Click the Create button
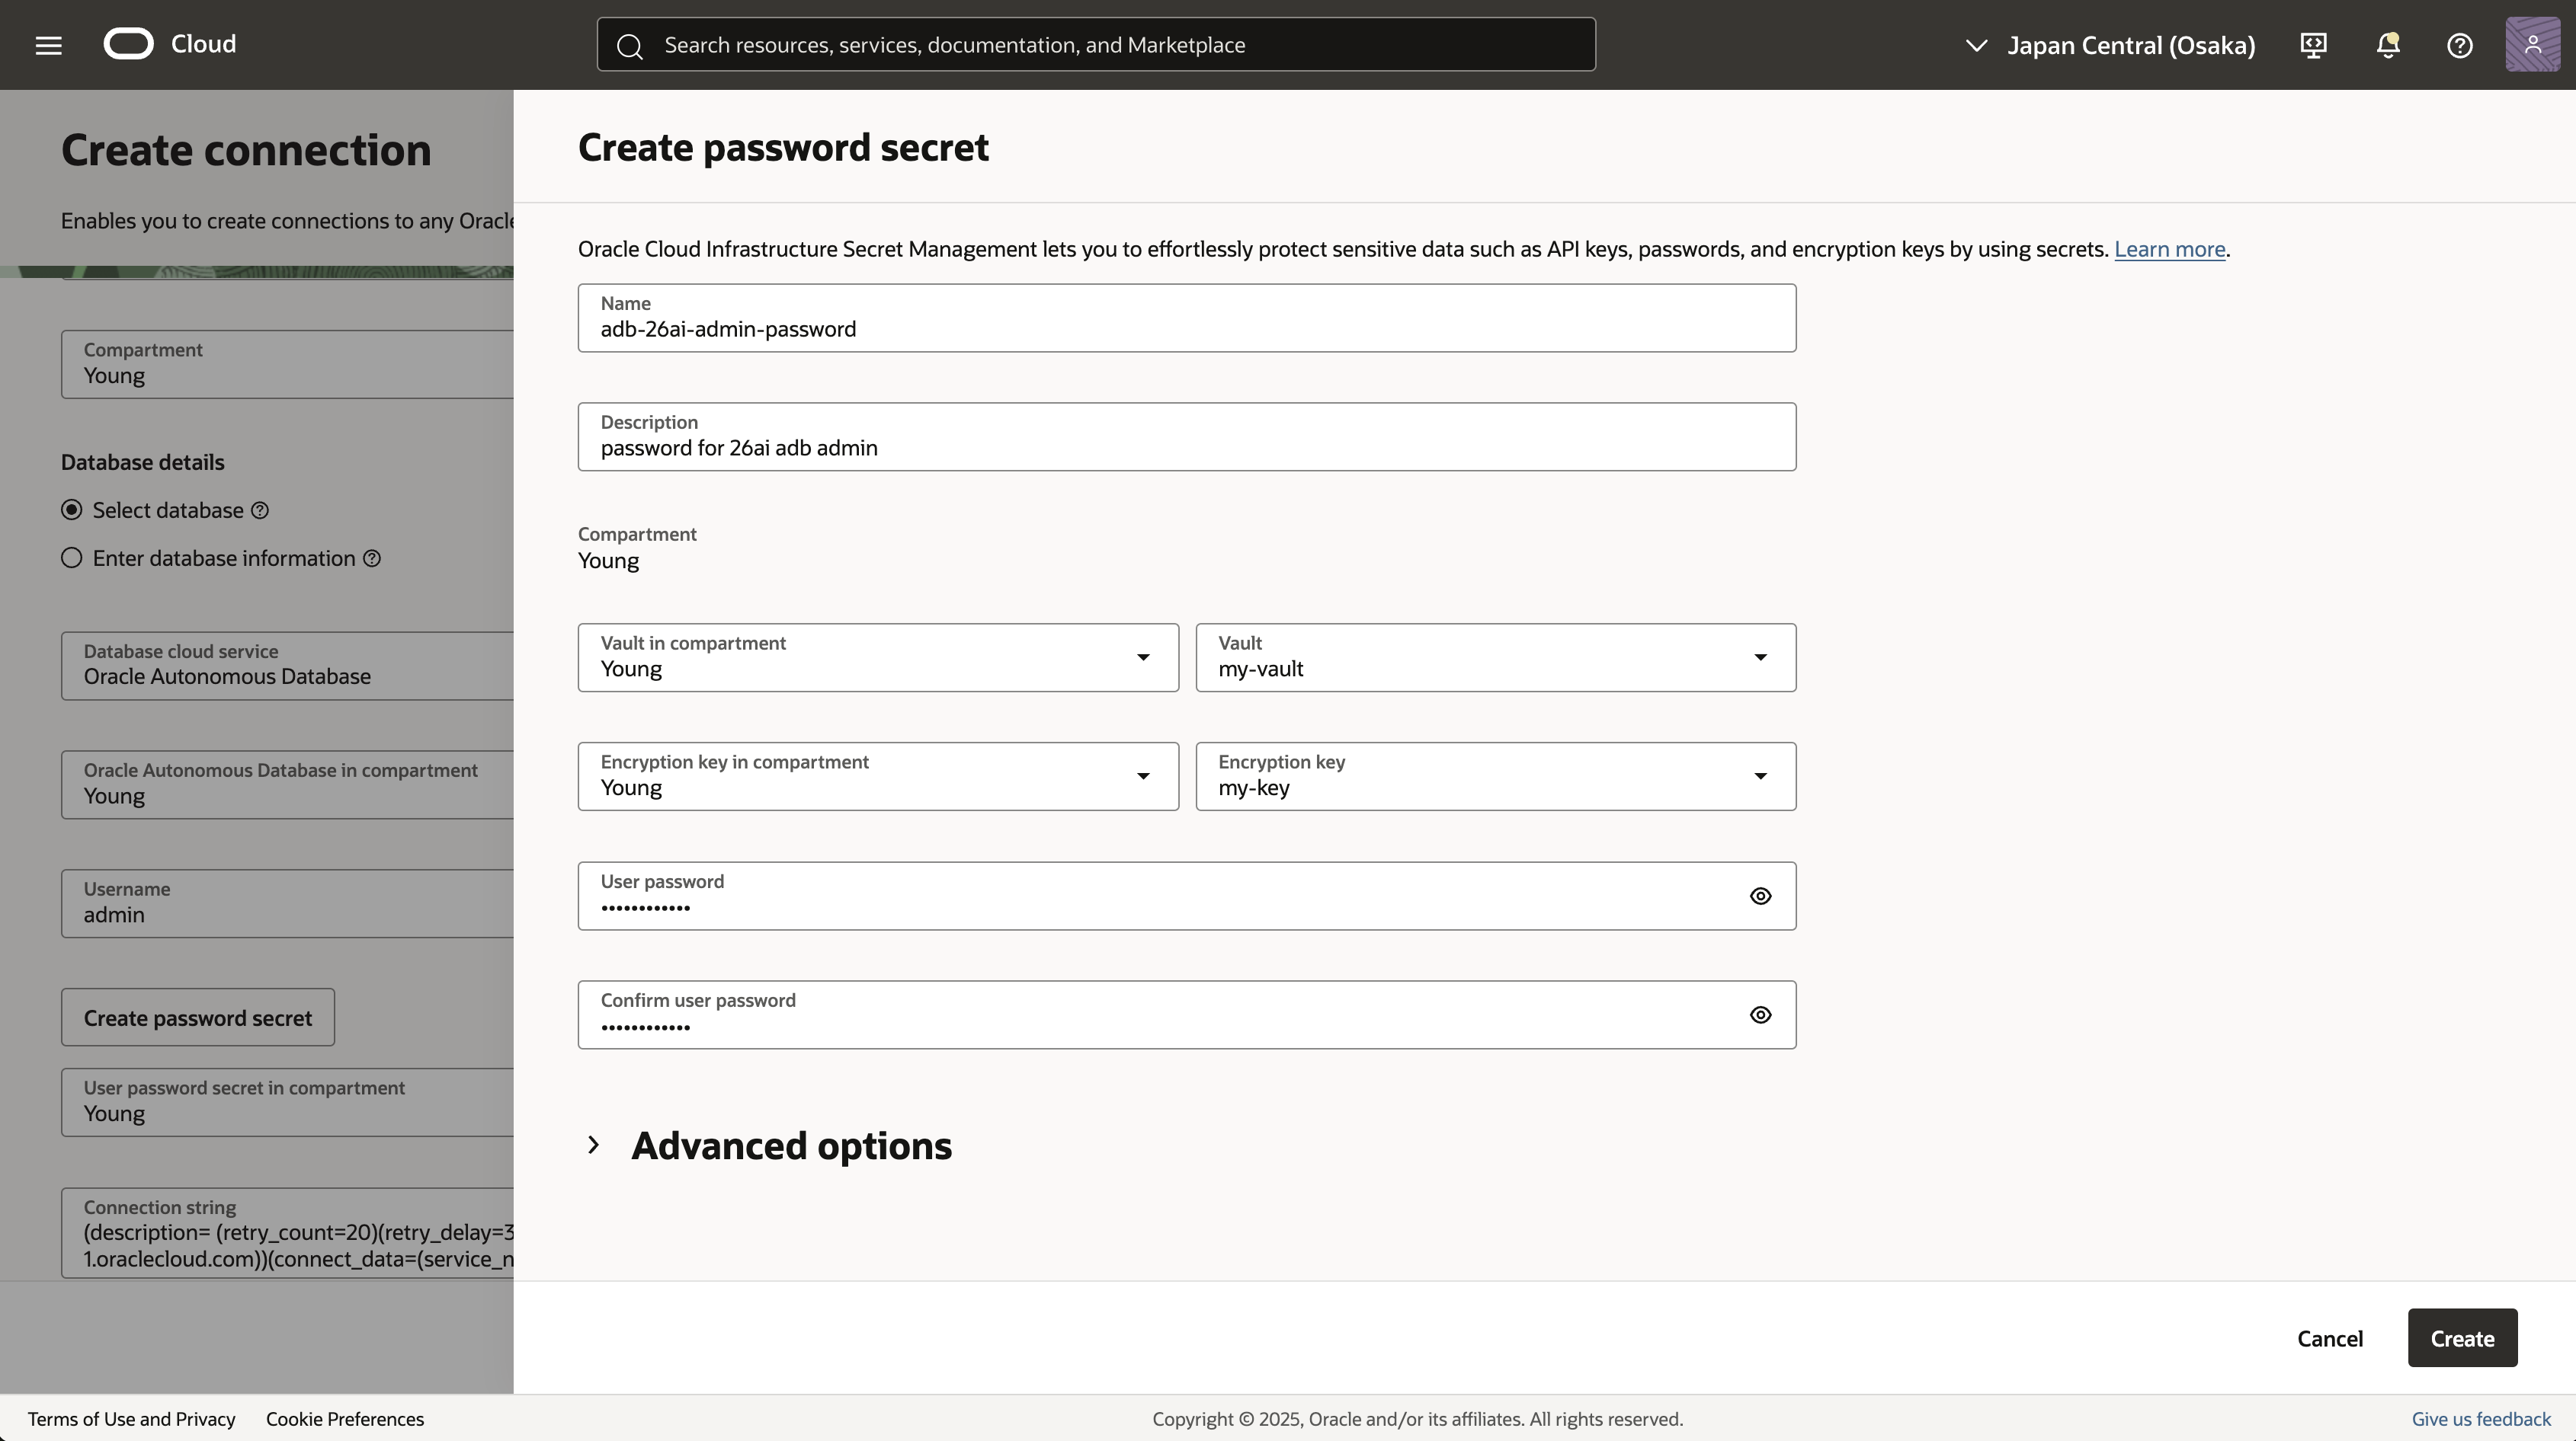This screenshot has width=2576, height=1441. point(2461,1338)
